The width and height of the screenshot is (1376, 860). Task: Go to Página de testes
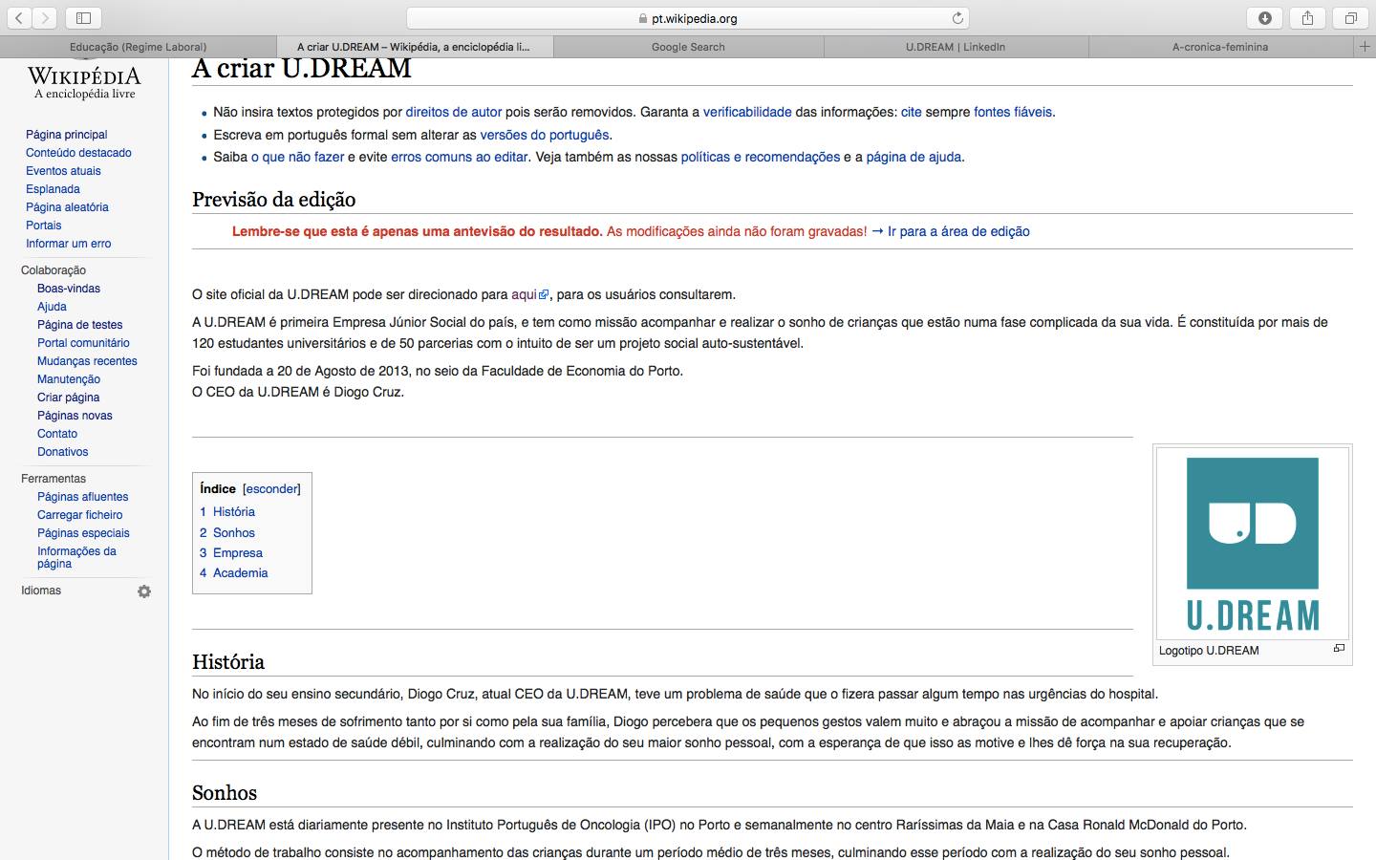[80, 325]
